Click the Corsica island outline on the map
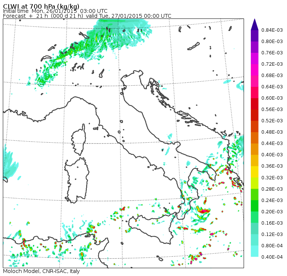This screenshot has height=276, width=287. [x=79, y=139]
